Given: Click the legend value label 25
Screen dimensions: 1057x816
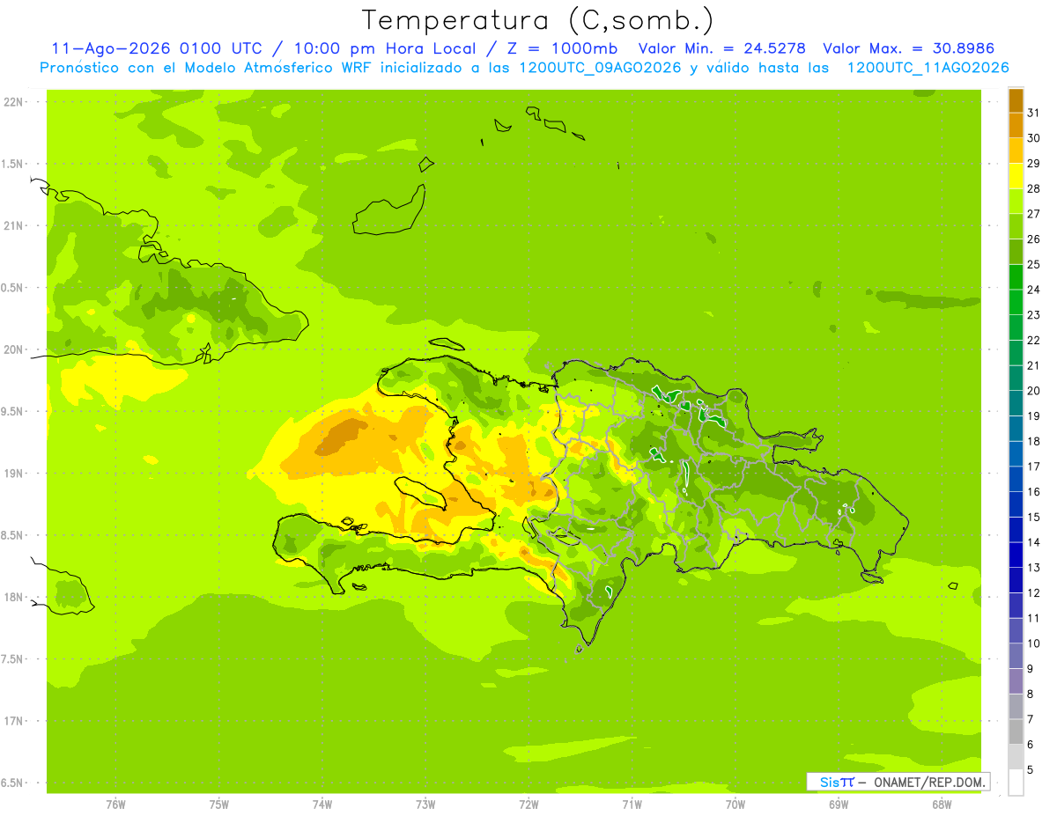Looking at the screenshot, I should 1033,264.
